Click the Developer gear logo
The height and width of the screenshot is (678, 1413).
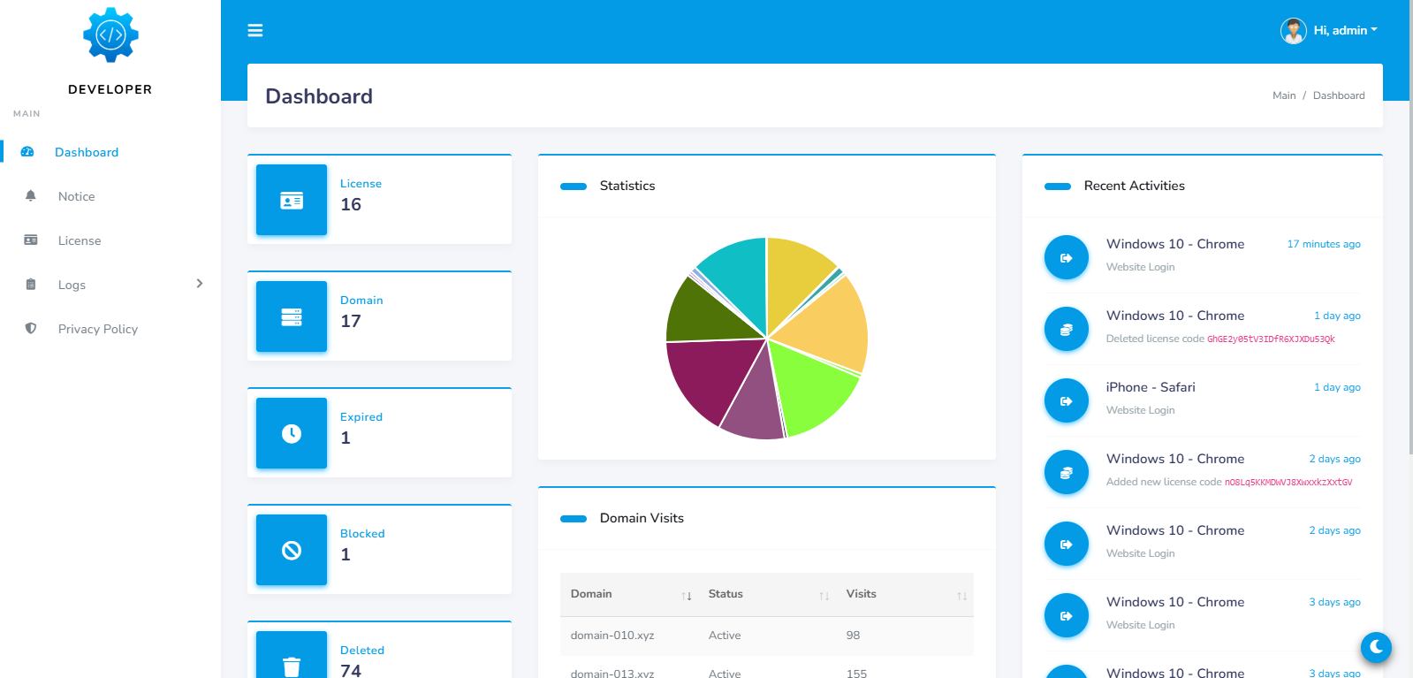tap(110, 35)
